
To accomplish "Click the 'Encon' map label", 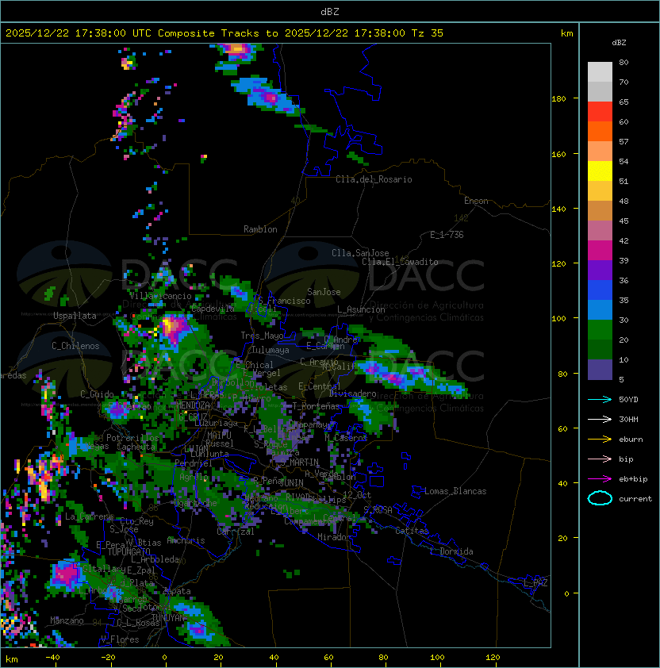I will (476, 201).
